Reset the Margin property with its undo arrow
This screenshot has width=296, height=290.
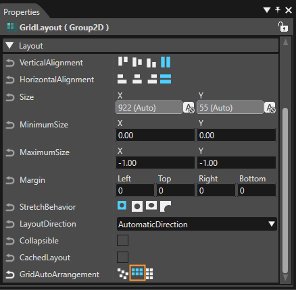point(10,180)
